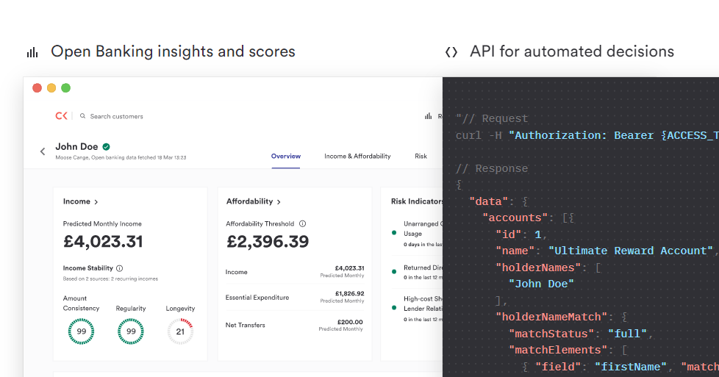Click the curl Authorization code line
719x377 pixels.
coord(587,135)
